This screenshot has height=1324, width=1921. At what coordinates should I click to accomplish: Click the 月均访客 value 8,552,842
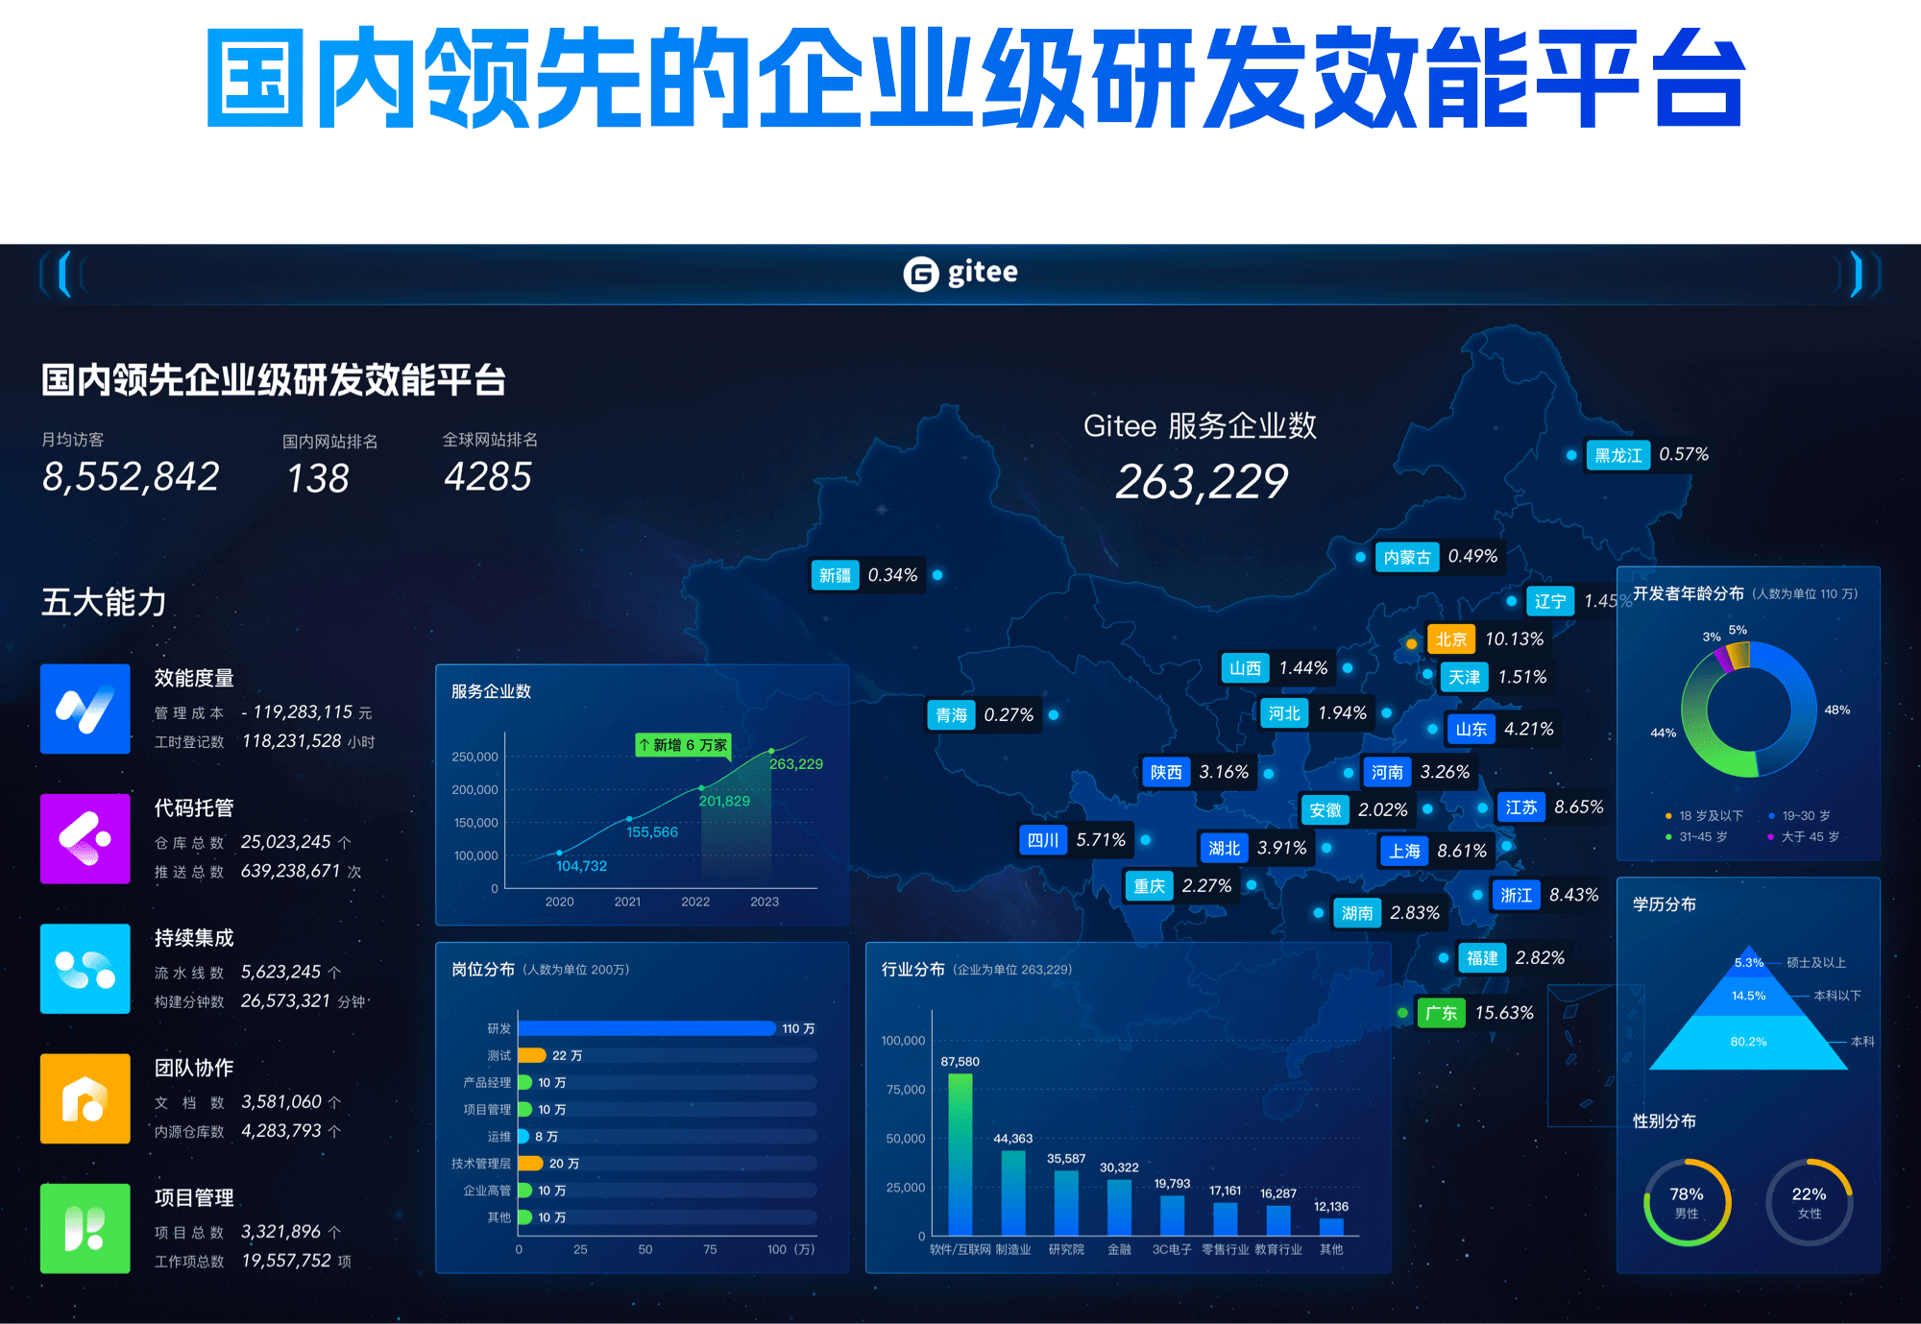pyautogui.click(x=131, y=477)
